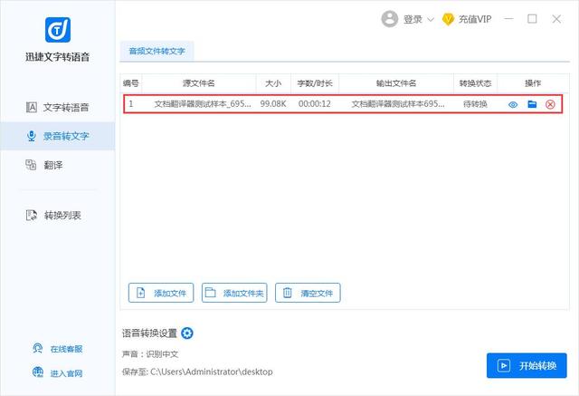Open 语音转换设置 gear icon
Viewport: 579px width, 396px height.
tap(187, 333)
